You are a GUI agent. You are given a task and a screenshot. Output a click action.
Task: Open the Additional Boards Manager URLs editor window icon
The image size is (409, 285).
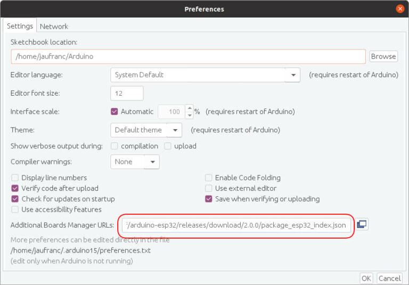[362, 224]
